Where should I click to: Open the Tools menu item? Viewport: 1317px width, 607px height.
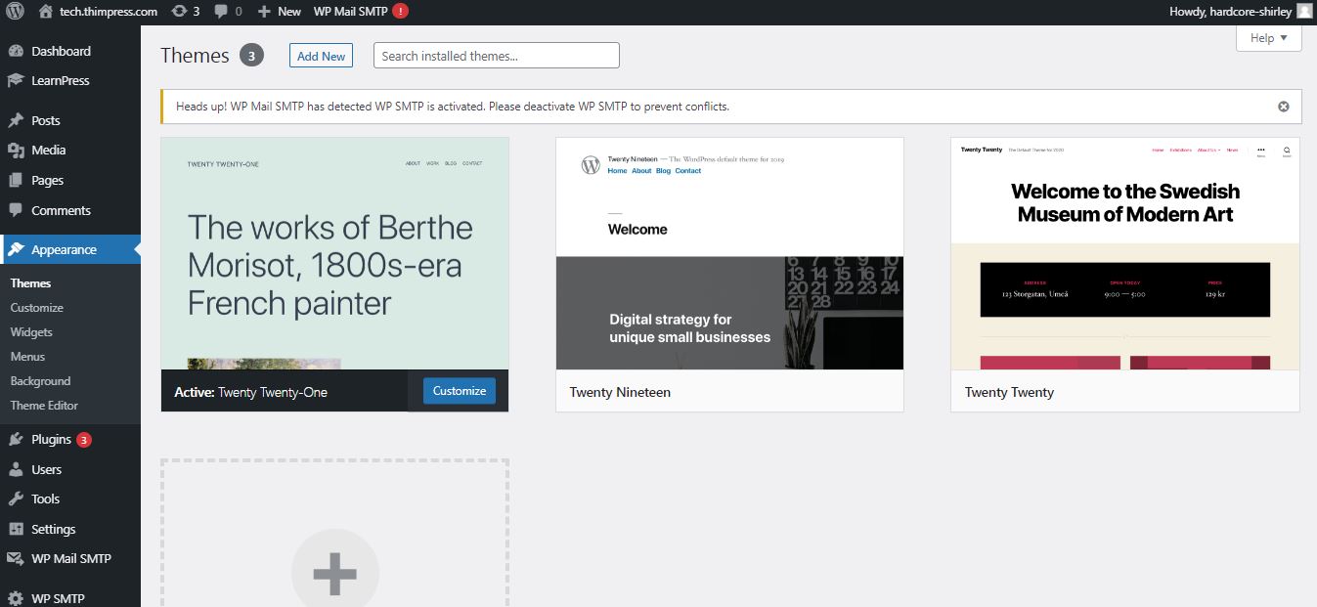(70, 499)
